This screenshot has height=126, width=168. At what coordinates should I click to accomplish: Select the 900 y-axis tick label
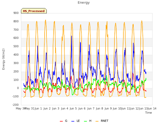16,13
